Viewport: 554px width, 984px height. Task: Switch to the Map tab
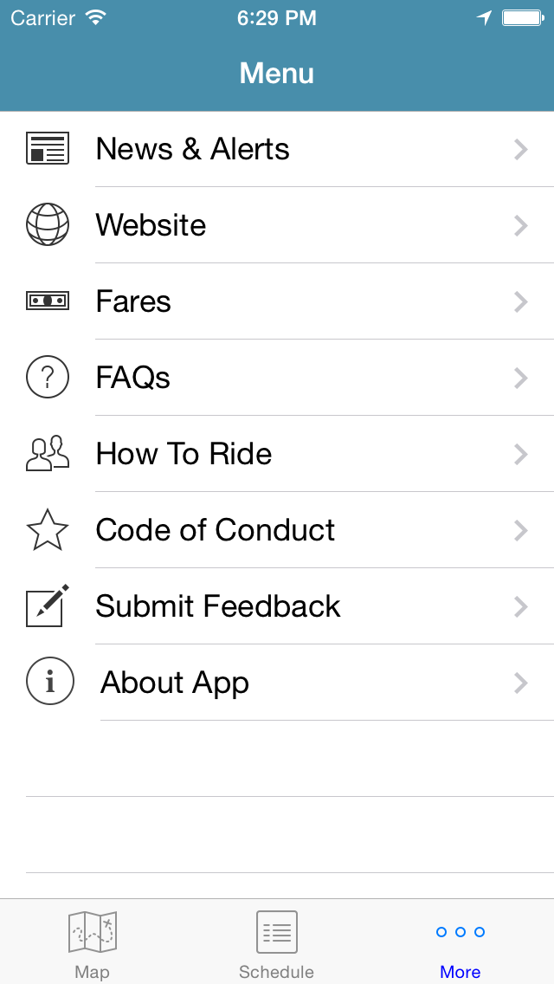[x=92, y=944]
